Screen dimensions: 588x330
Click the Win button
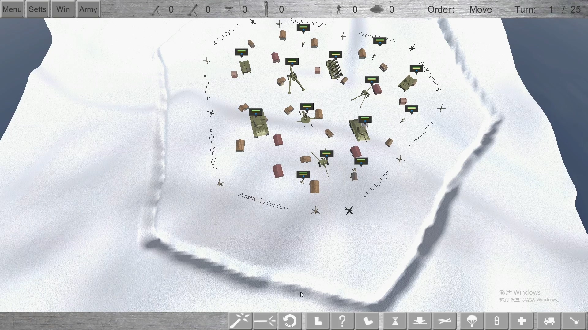(63, 9)
